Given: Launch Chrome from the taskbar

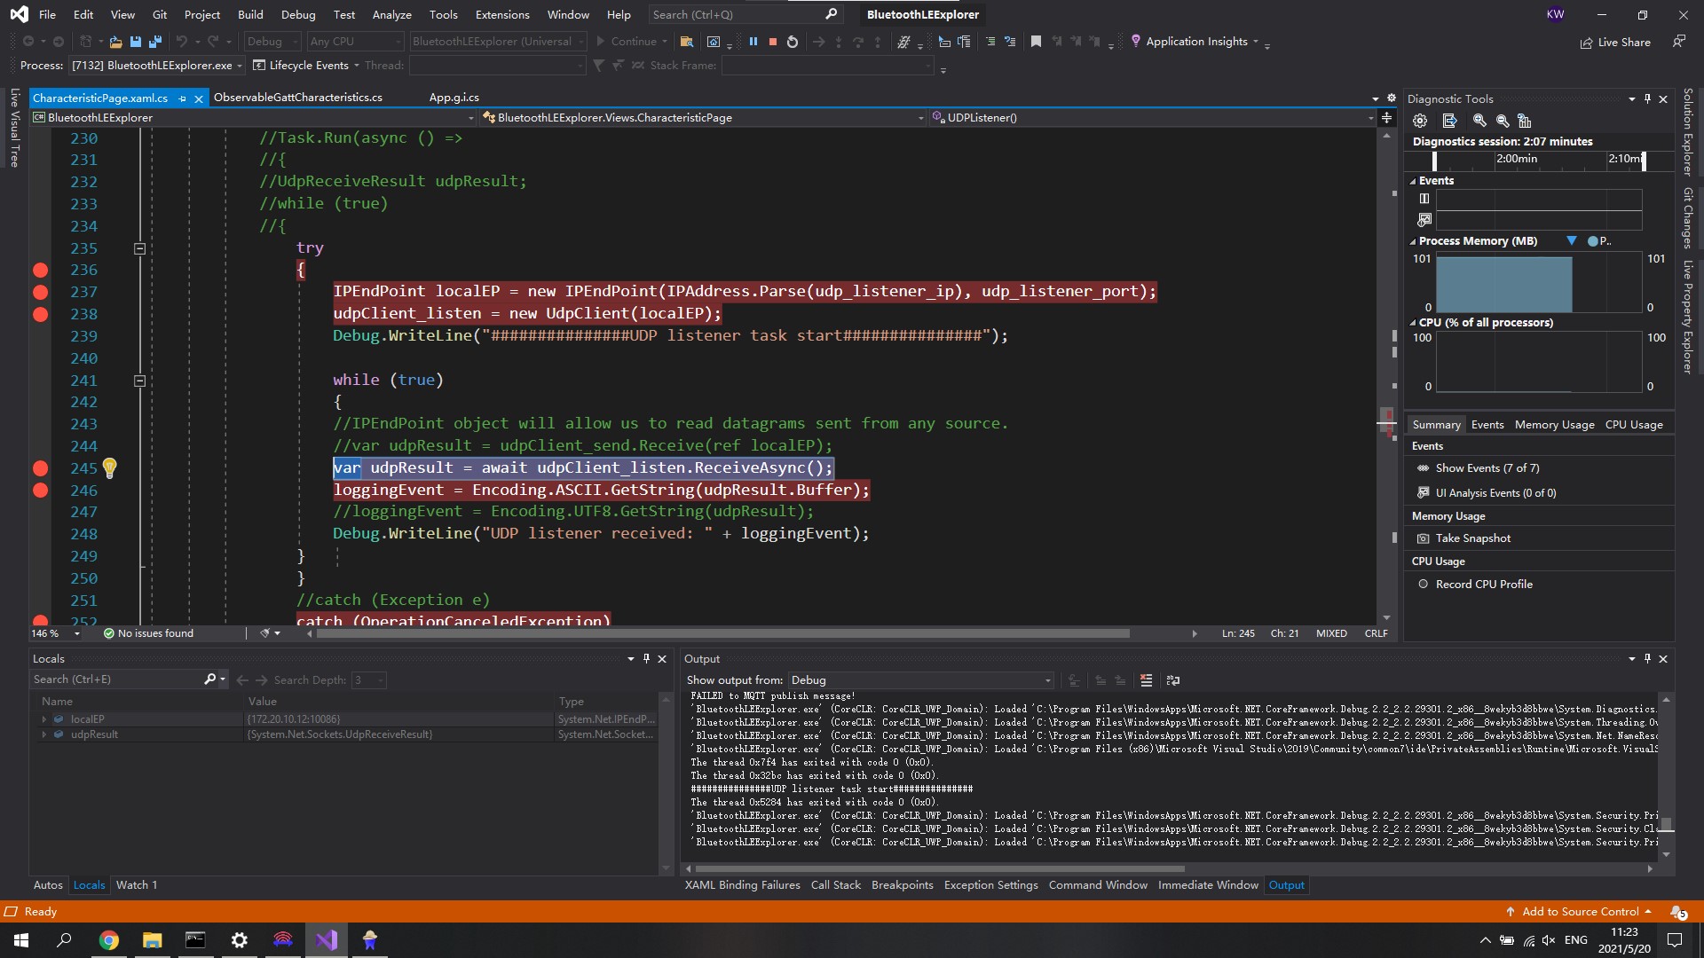Looking at the screenshot, I should click(x=109, y=940).
